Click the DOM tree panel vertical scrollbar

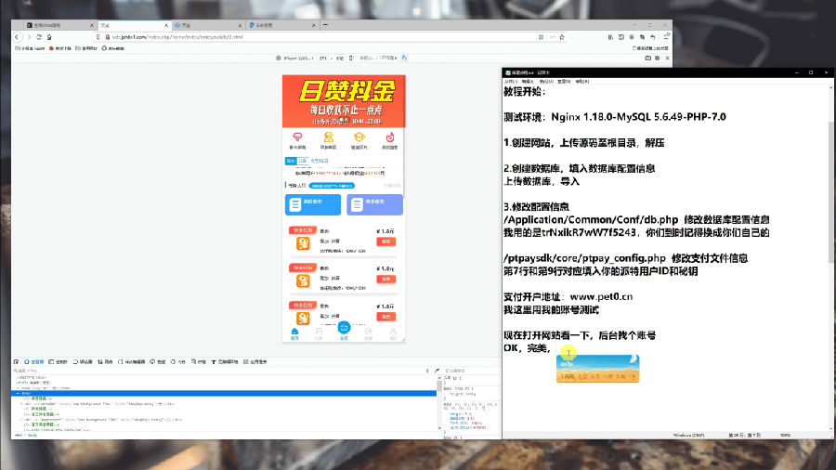pos(440,403)
